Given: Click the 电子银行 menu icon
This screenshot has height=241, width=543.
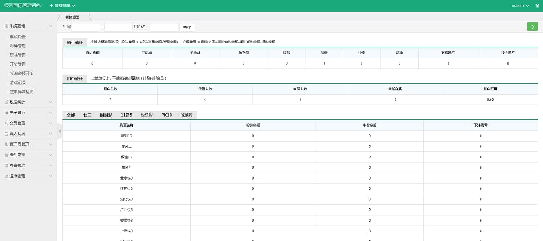Looking at the screenshot, I should tap(6, 113).
